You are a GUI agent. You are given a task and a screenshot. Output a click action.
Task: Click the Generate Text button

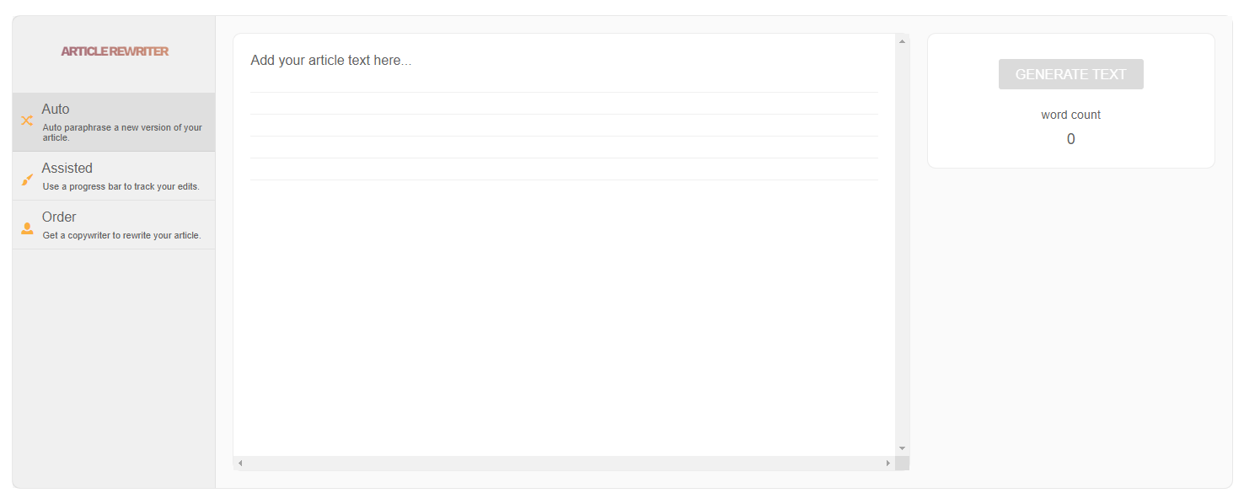1070,74
